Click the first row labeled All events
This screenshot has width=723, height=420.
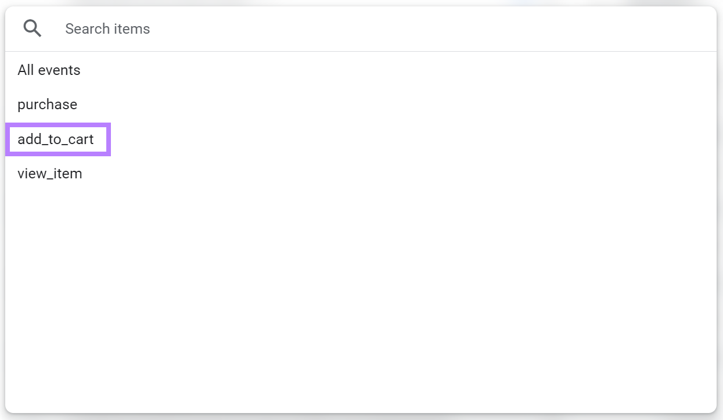pos(49,70)
